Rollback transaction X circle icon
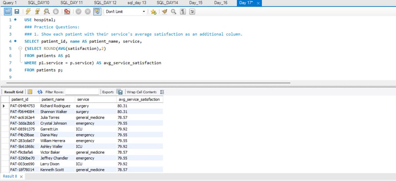Viewport: 396px width, 181px height. 88,12
